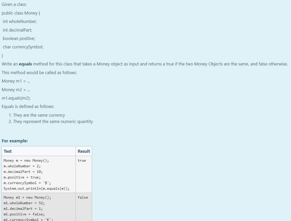Viewport: 291px width, 221px height.
Task: Click the 'int decimalPart;' line
Action: [x=17, y=30]
